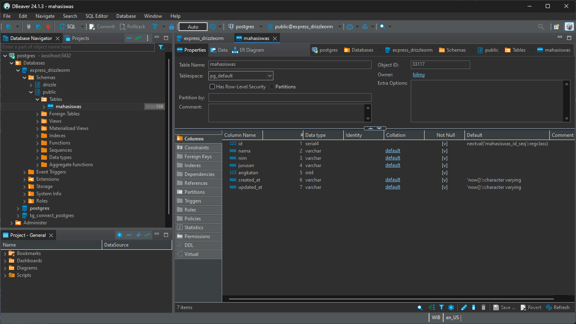
Task: Click the Refresh button
Action: [x=558, y=307]
